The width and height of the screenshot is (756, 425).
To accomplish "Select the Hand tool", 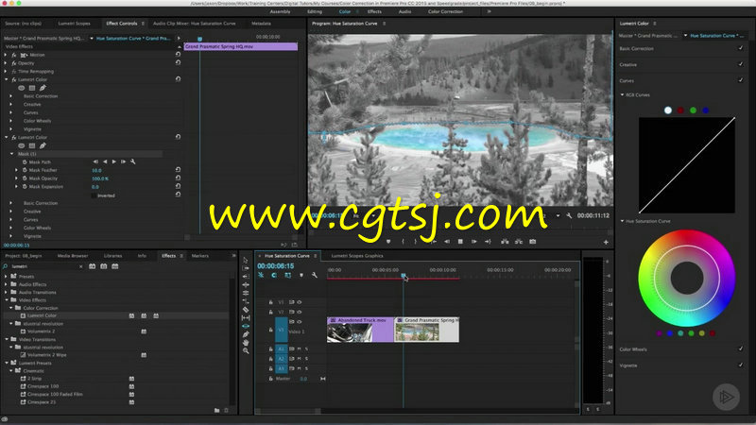I will pyautogui.click(x=246, y=342).
